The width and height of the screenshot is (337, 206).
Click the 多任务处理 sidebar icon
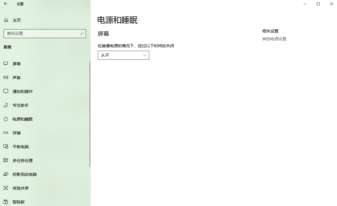pos(6,160)
